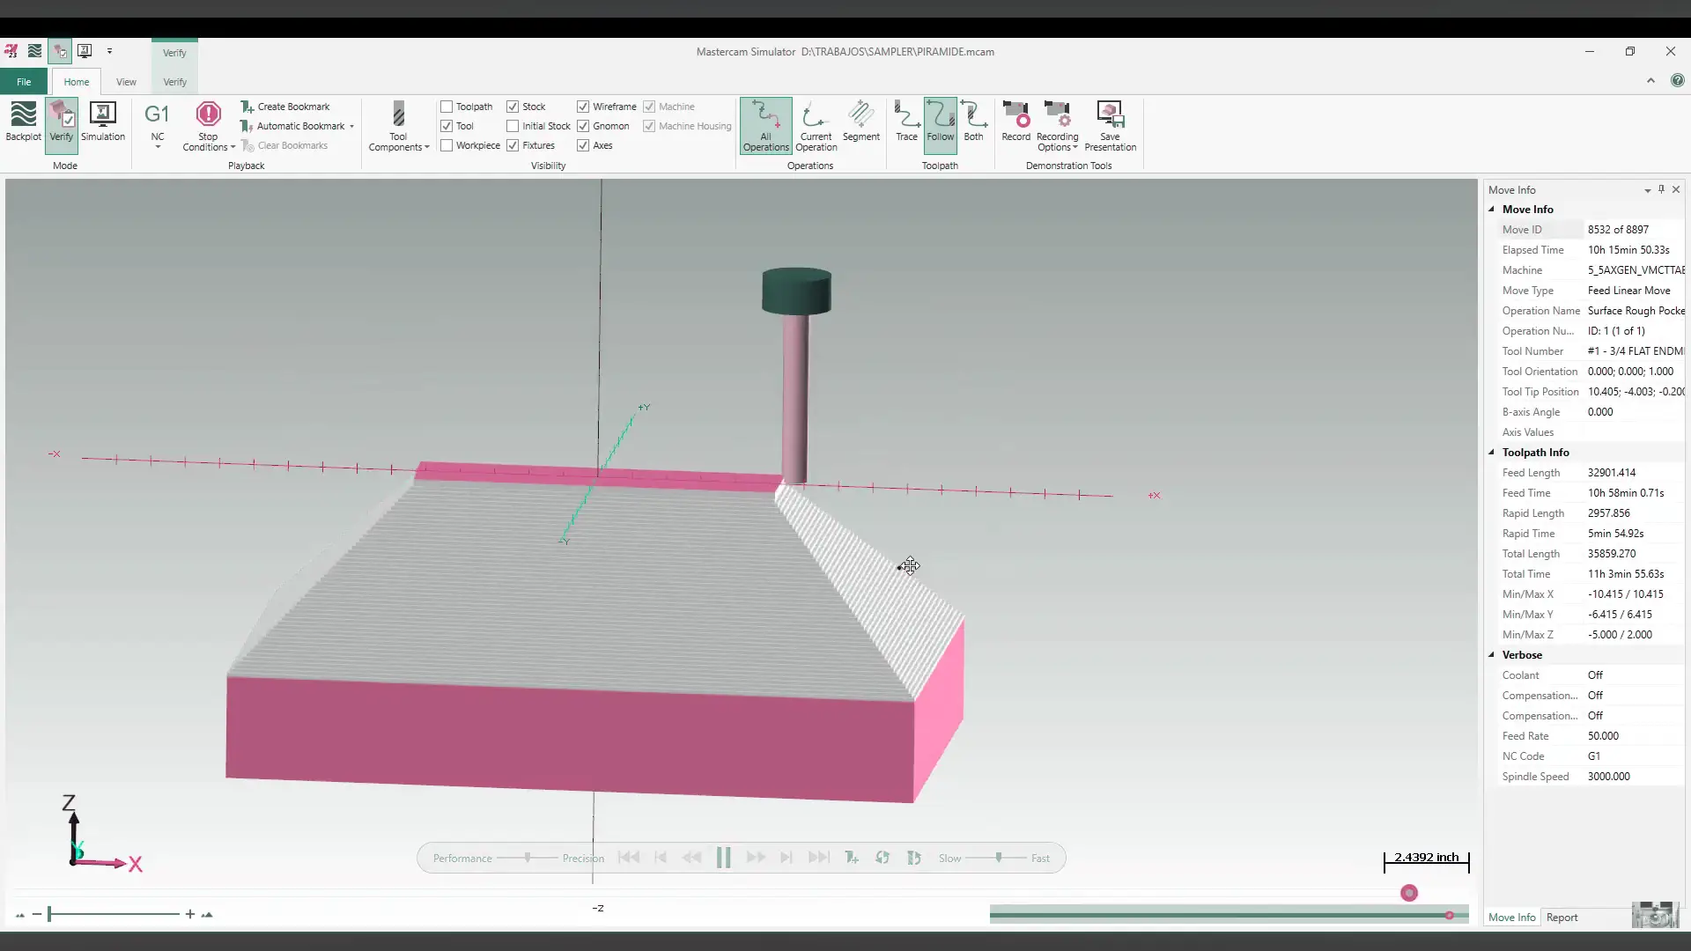Collapse the Toolpath Info section
The height and width of the screenshot is (951, 1691).
pos(1492,453)
